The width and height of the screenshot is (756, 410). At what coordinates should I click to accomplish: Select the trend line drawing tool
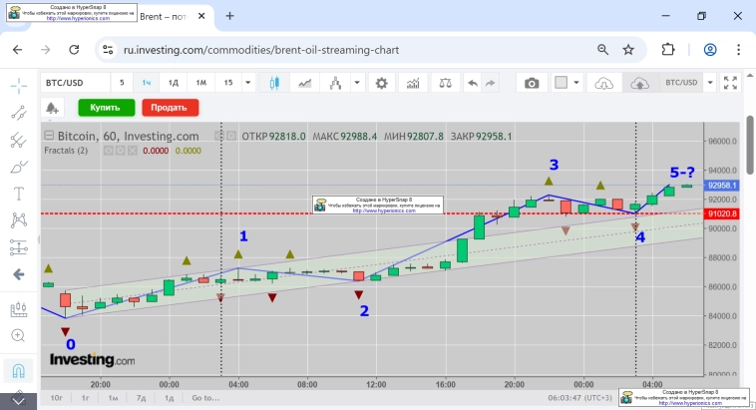(x=18, y=113)
